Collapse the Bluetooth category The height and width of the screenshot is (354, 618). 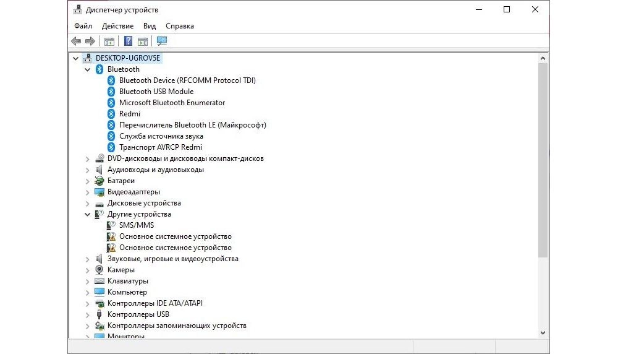88,69
